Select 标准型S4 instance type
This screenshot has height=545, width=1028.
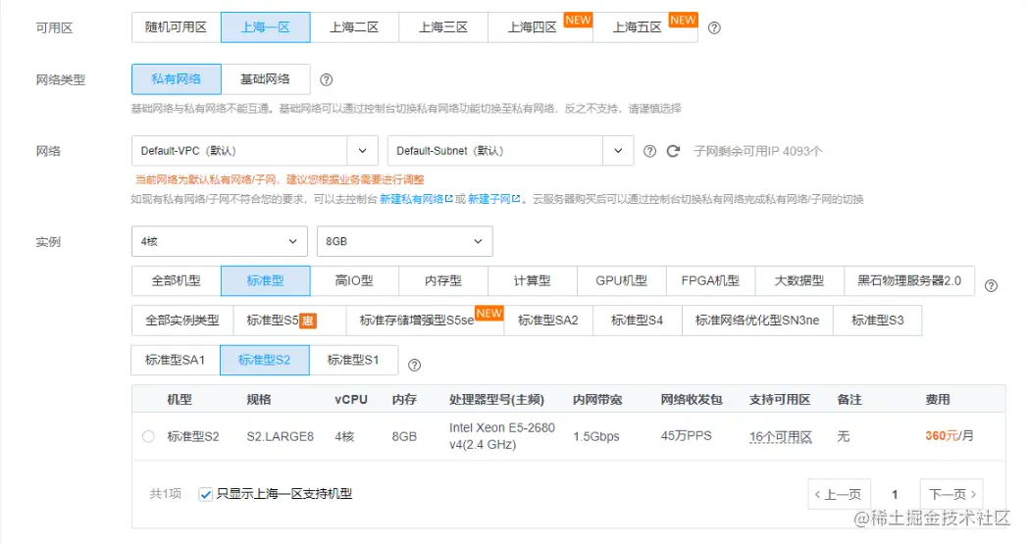638,321
